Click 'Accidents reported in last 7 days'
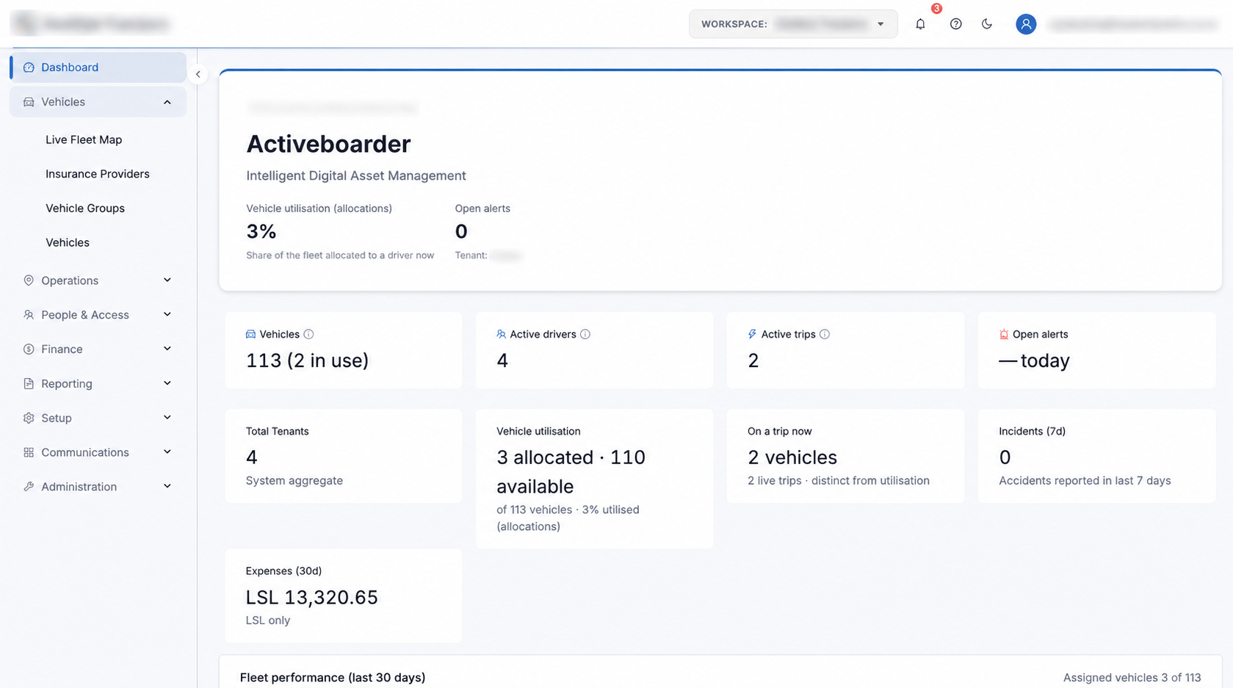This screenshot has height=688, width=1233. [x=1085, y=481]
